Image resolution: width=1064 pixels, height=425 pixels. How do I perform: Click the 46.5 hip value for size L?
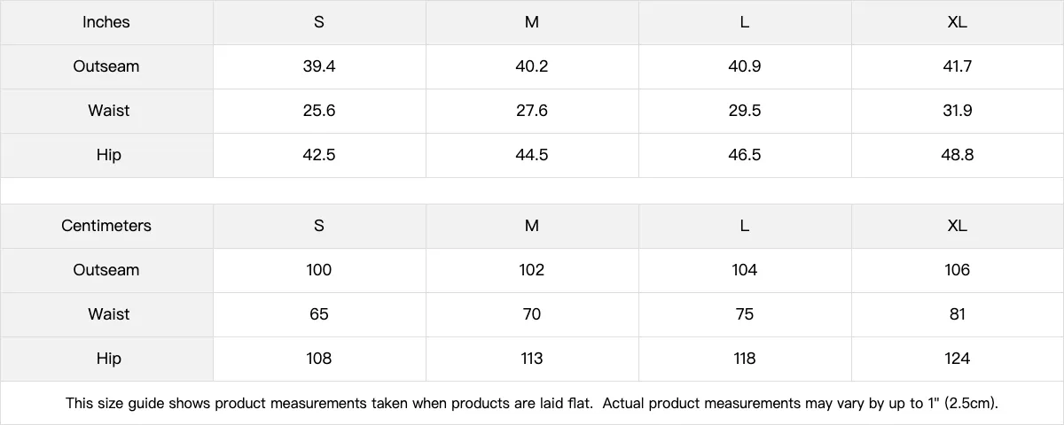[x=745, y=155]
